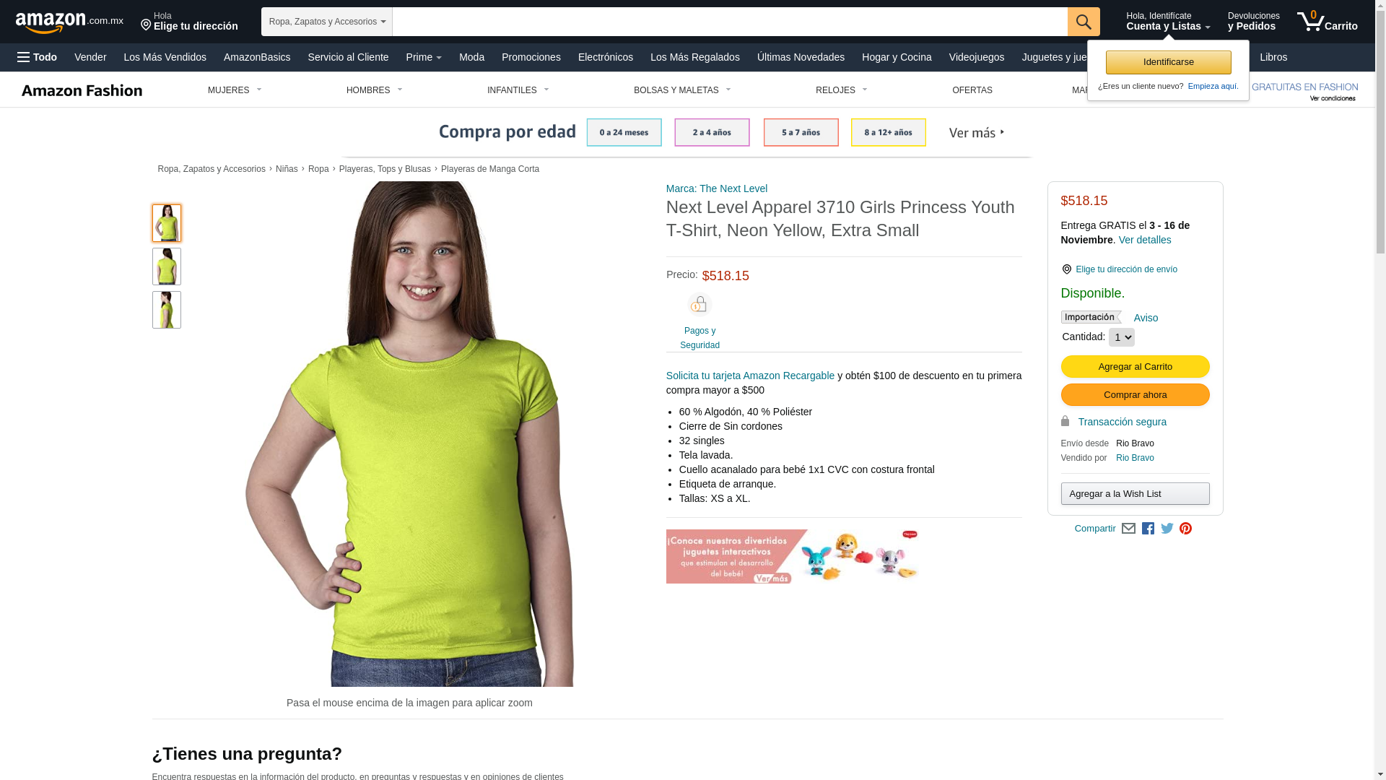Expand the Prime navigation dropdown
Image resolution: width=1386 pixels, height=780 pixels.
point(424,57)
